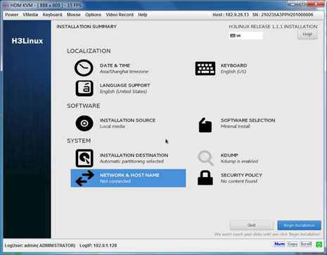Select INSTALLATION SOURCE label
The height and width of the screenshot is (255, 327).
point(127,120)
